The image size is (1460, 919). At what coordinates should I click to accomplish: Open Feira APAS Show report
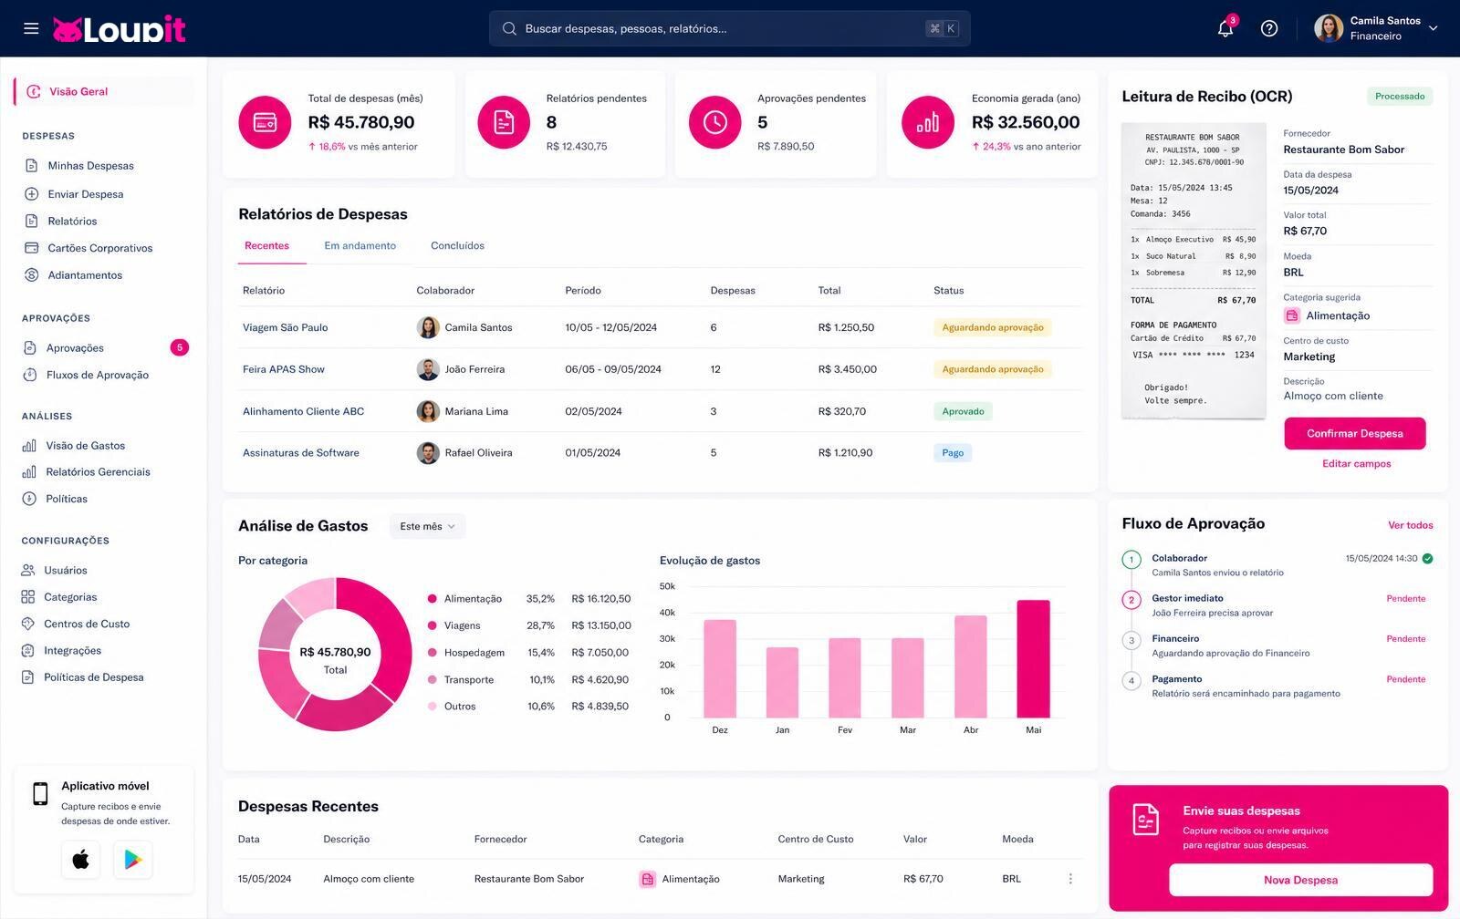tap(283, 369)
